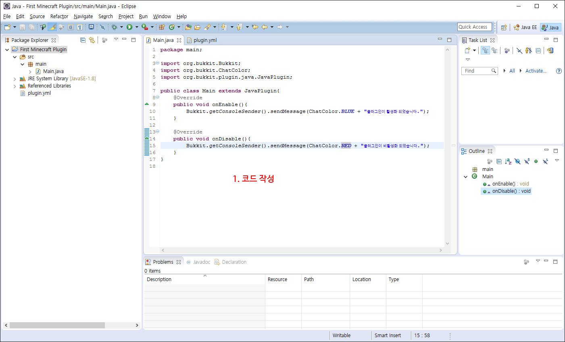
Task: Click the Search flashlight toolbar icon
Action: click(207, 27)
